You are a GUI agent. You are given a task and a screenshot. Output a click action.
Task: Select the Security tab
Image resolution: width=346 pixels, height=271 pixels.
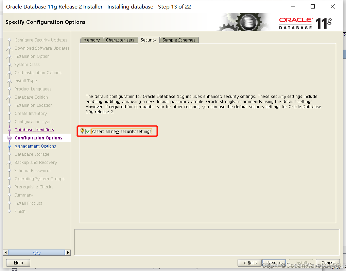(x=149, y=40)
